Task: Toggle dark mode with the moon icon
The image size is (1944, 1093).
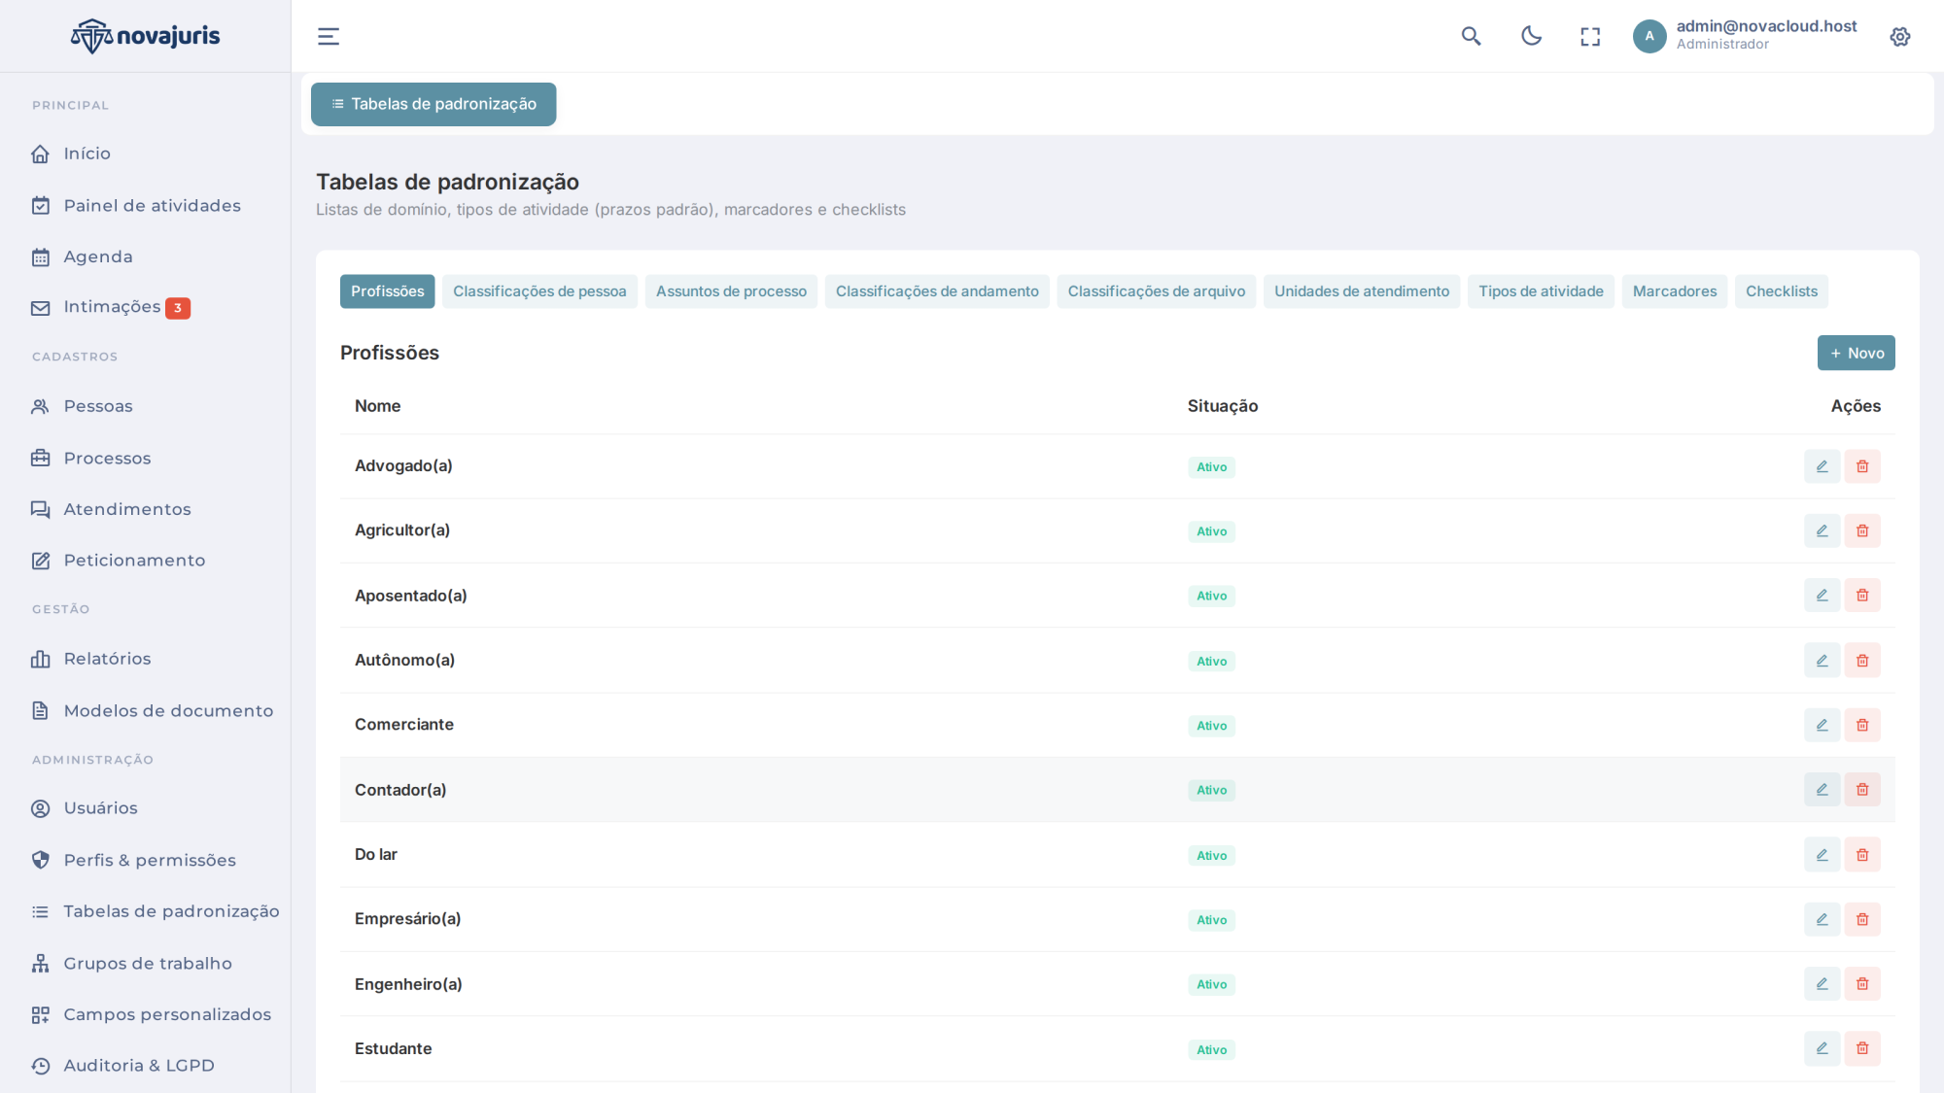Action: [1532, 37]
